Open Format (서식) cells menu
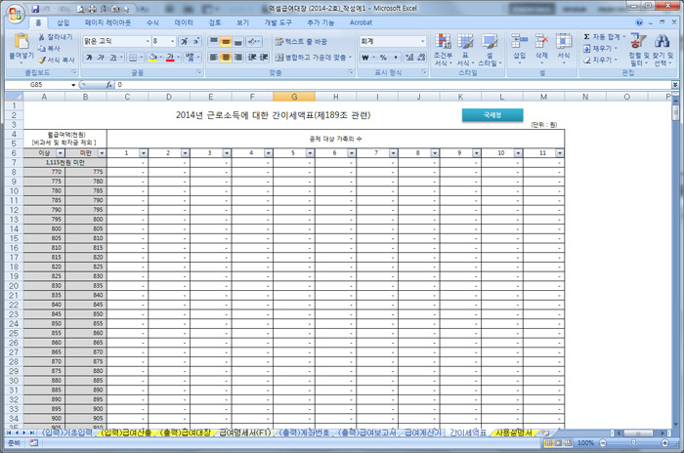The height and width of the screenshot is (453, 684). pos(564,49)
